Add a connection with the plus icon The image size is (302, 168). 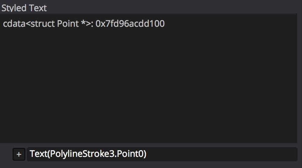tap(19, 154)
